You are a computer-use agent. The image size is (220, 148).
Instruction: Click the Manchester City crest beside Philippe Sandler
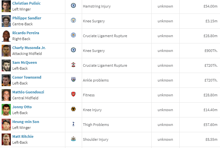click(73, 20)
